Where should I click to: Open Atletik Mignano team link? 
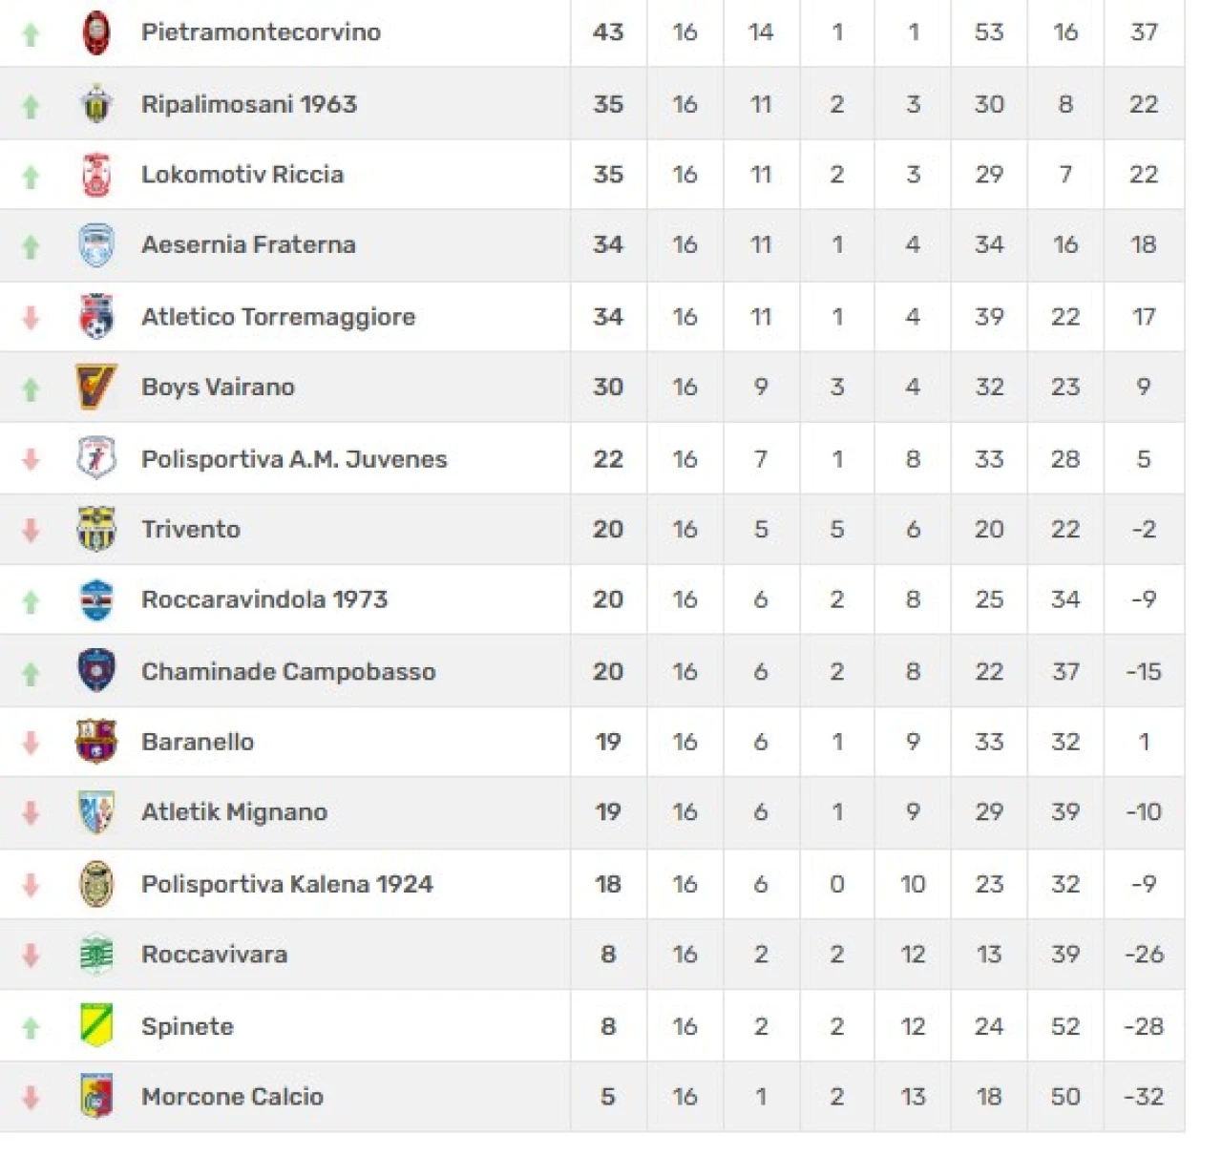(234, 812)
